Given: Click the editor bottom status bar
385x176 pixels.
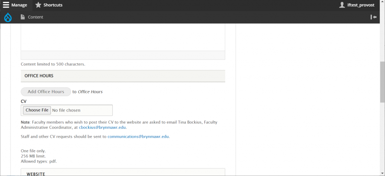Looking at the screenshot, I should [x=123, y=55].
